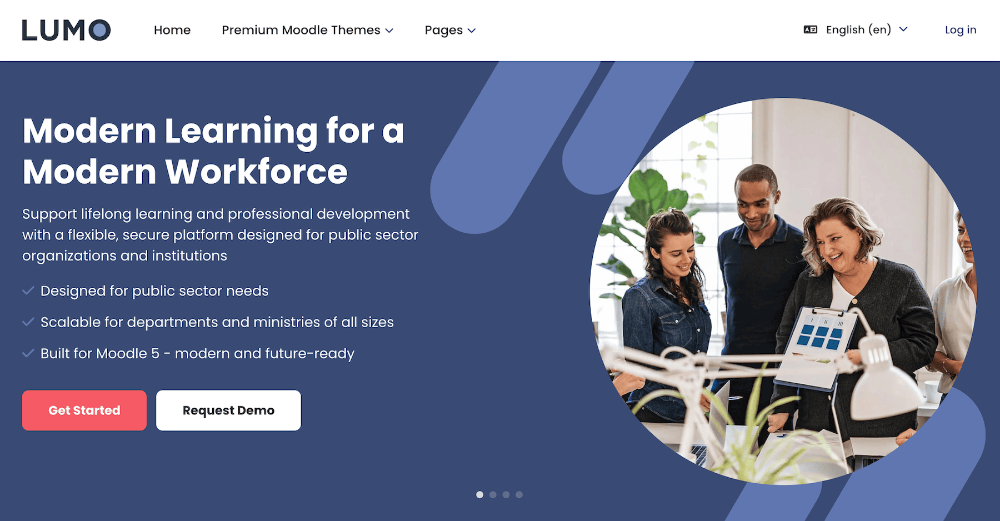Viewport: 1000px width, 521px height.
Task: Click checkmark beside 'Scalable for departments' item
Action: tap(28, 322)
